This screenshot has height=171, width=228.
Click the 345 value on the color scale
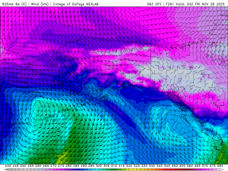click(x=167, y=166)
